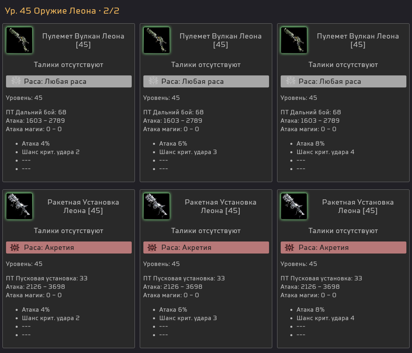This screenshot has width=412, height=353.
Task: Click Шанс крит. удара 4 in the Пулемет Вулкан card
Action: coord(326,152)
